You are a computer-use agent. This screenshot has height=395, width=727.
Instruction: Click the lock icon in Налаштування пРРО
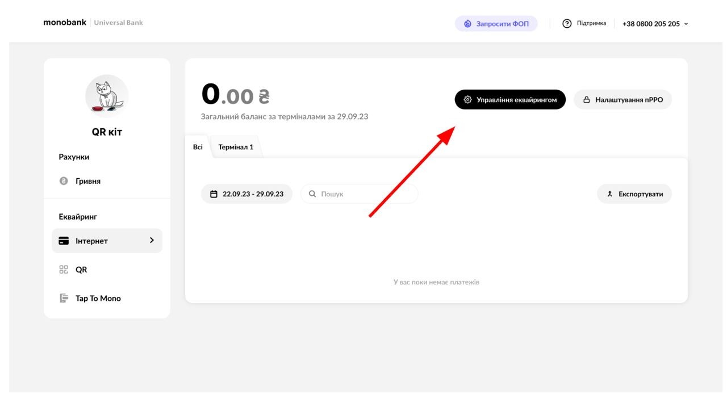point(587,100)
